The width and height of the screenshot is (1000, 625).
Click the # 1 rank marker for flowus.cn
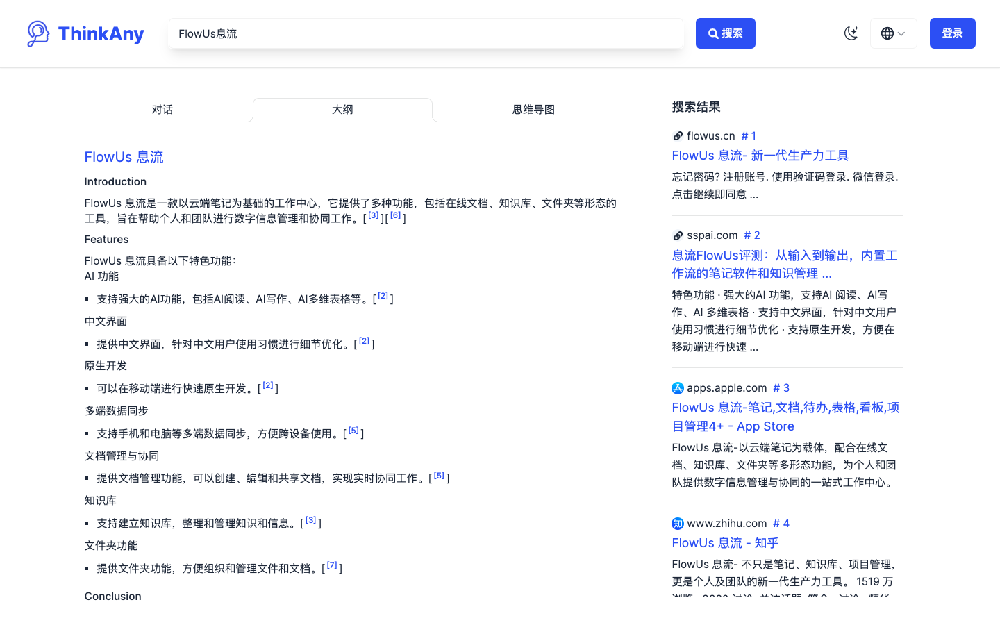[x=749, y=135]
